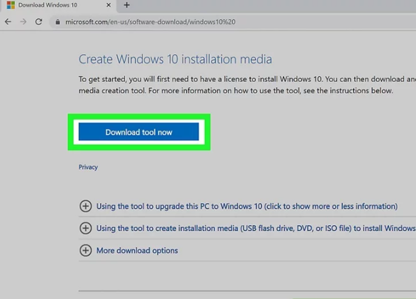This screenshot has width=416, height=299.
Task: Click the browser back arrow
Action: [x=8, y=22]
